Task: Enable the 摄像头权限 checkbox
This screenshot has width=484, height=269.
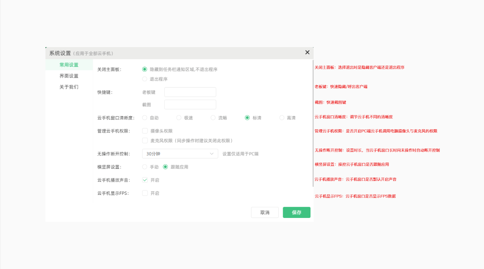Action: (x=145, y=131)
